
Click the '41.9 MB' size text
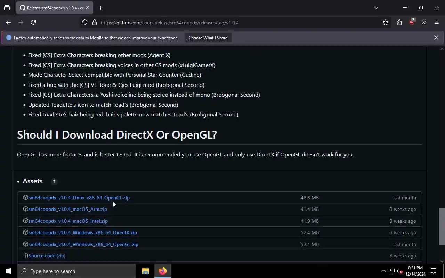point(309,221)
